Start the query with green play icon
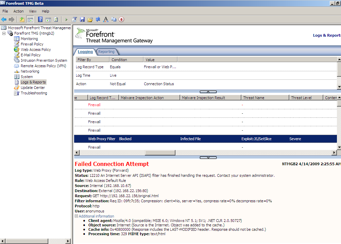The width and height of the screenshot is (341, 244). pyautogui.click(x=66, y=20)
